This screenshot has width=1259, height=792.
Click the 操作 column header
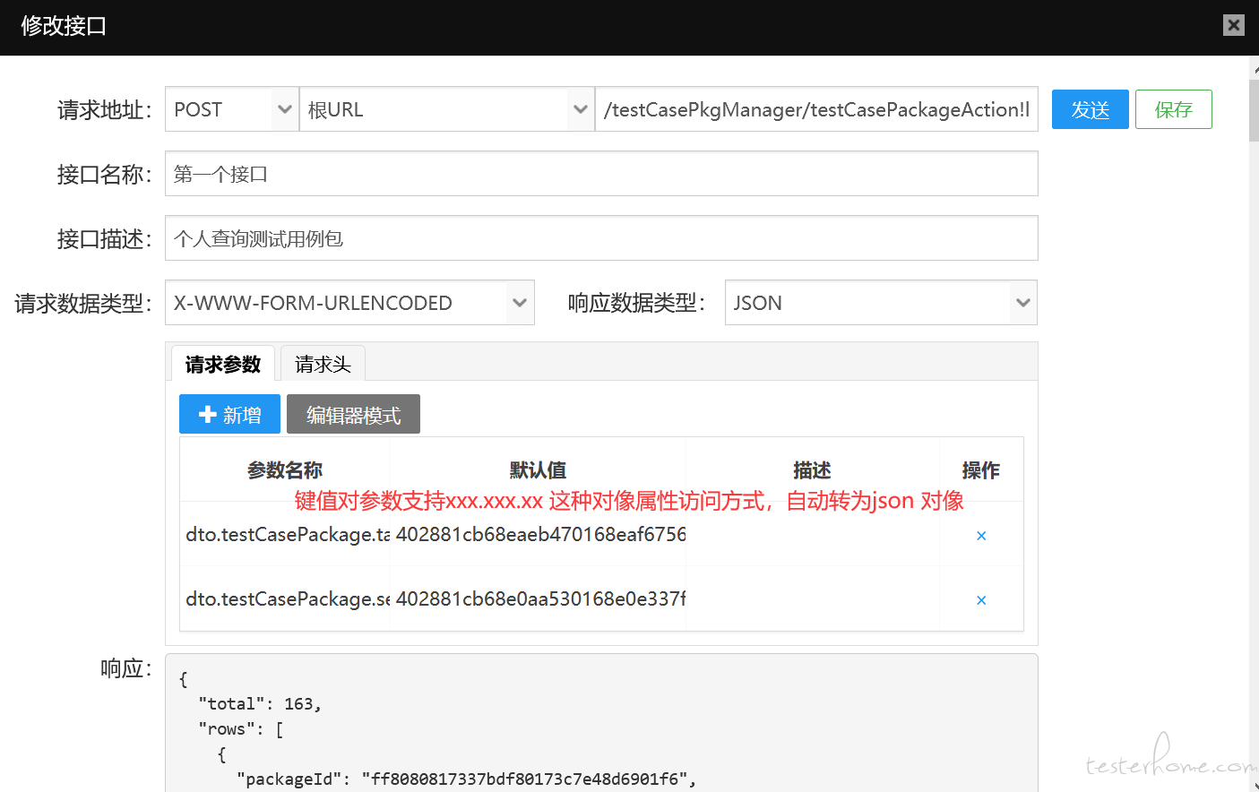tap(980, 469)
